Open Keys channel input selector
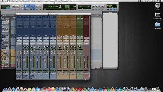This screenshot has width=163, height=92. click(73, 37)
